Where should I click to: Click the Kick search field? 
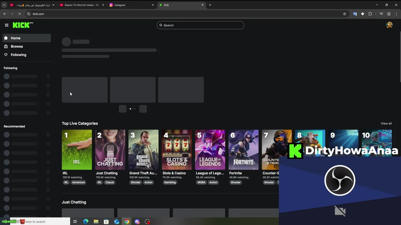coord(200,25)
